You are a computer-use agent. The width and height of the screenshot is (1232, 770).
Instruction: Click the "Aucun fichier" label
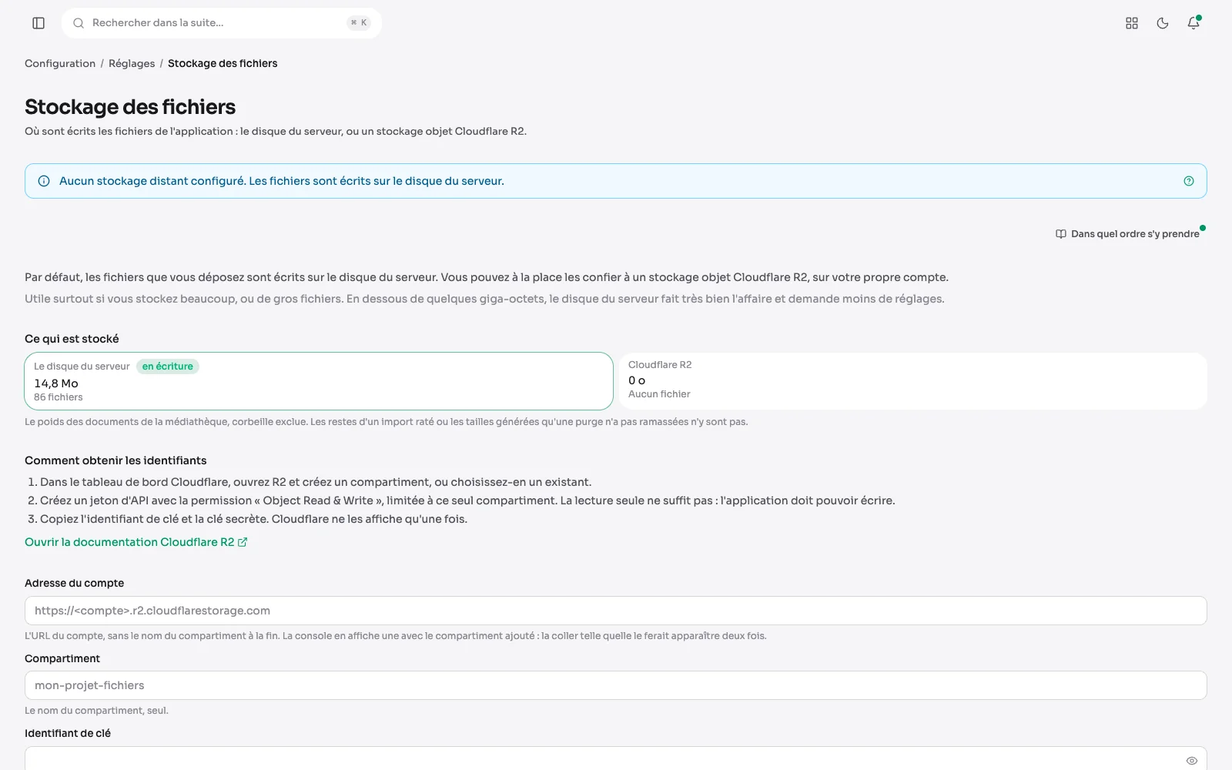659,394
